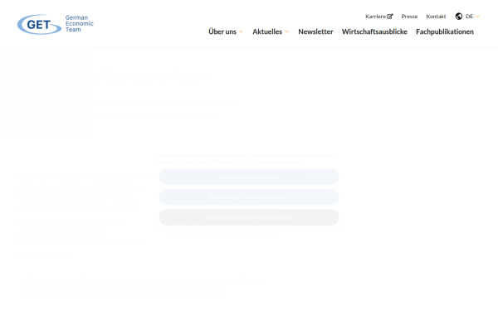Open Fachpublikationen in the navigation
The width and height of the screenshot is (498, 311).
(x=445, y=32)
